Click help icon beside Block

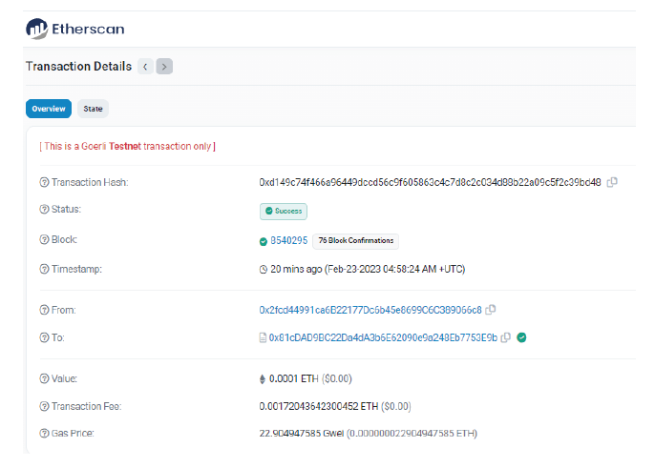(x=44, y=240)
